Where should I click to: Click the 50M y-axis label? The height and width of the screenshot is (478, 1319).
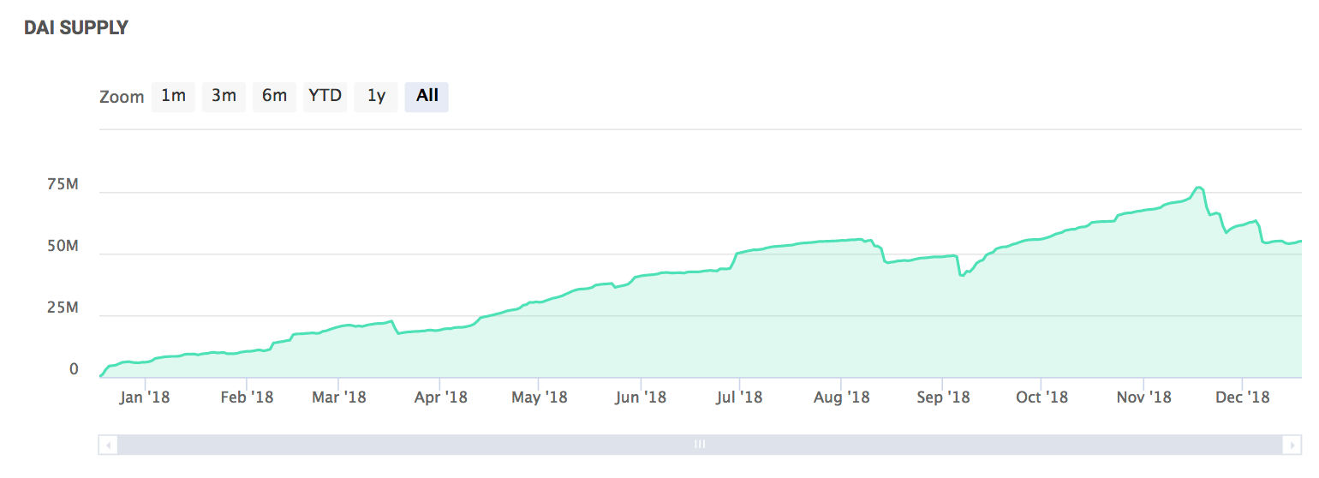[62, 246]
